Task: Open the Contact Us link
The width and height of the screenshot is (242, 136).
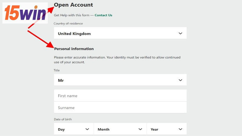Action: coord(103,15)
